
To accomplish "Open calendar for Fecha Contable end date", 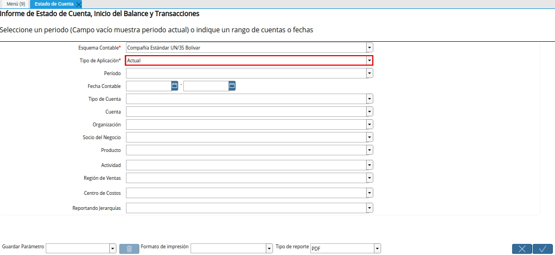I will [232, 86].
